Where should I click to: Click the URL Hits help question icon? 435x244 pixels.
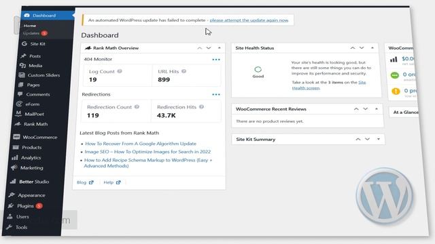coord(184,71)
